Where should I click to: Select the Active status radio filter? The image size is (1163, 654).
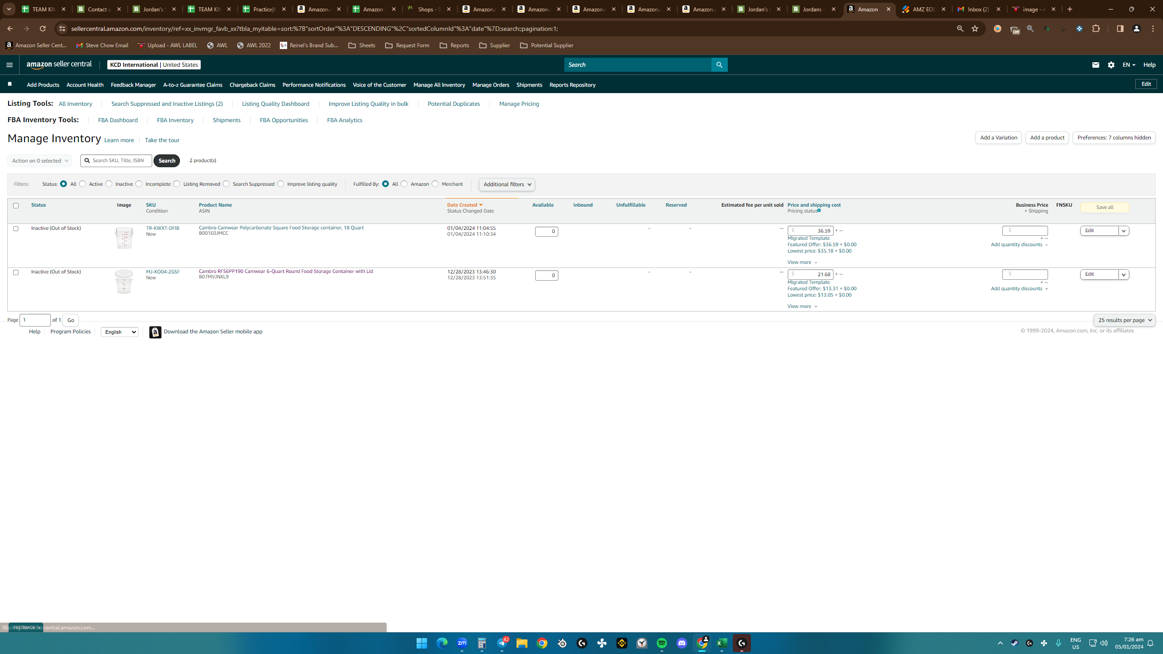[x=82, y=184]
